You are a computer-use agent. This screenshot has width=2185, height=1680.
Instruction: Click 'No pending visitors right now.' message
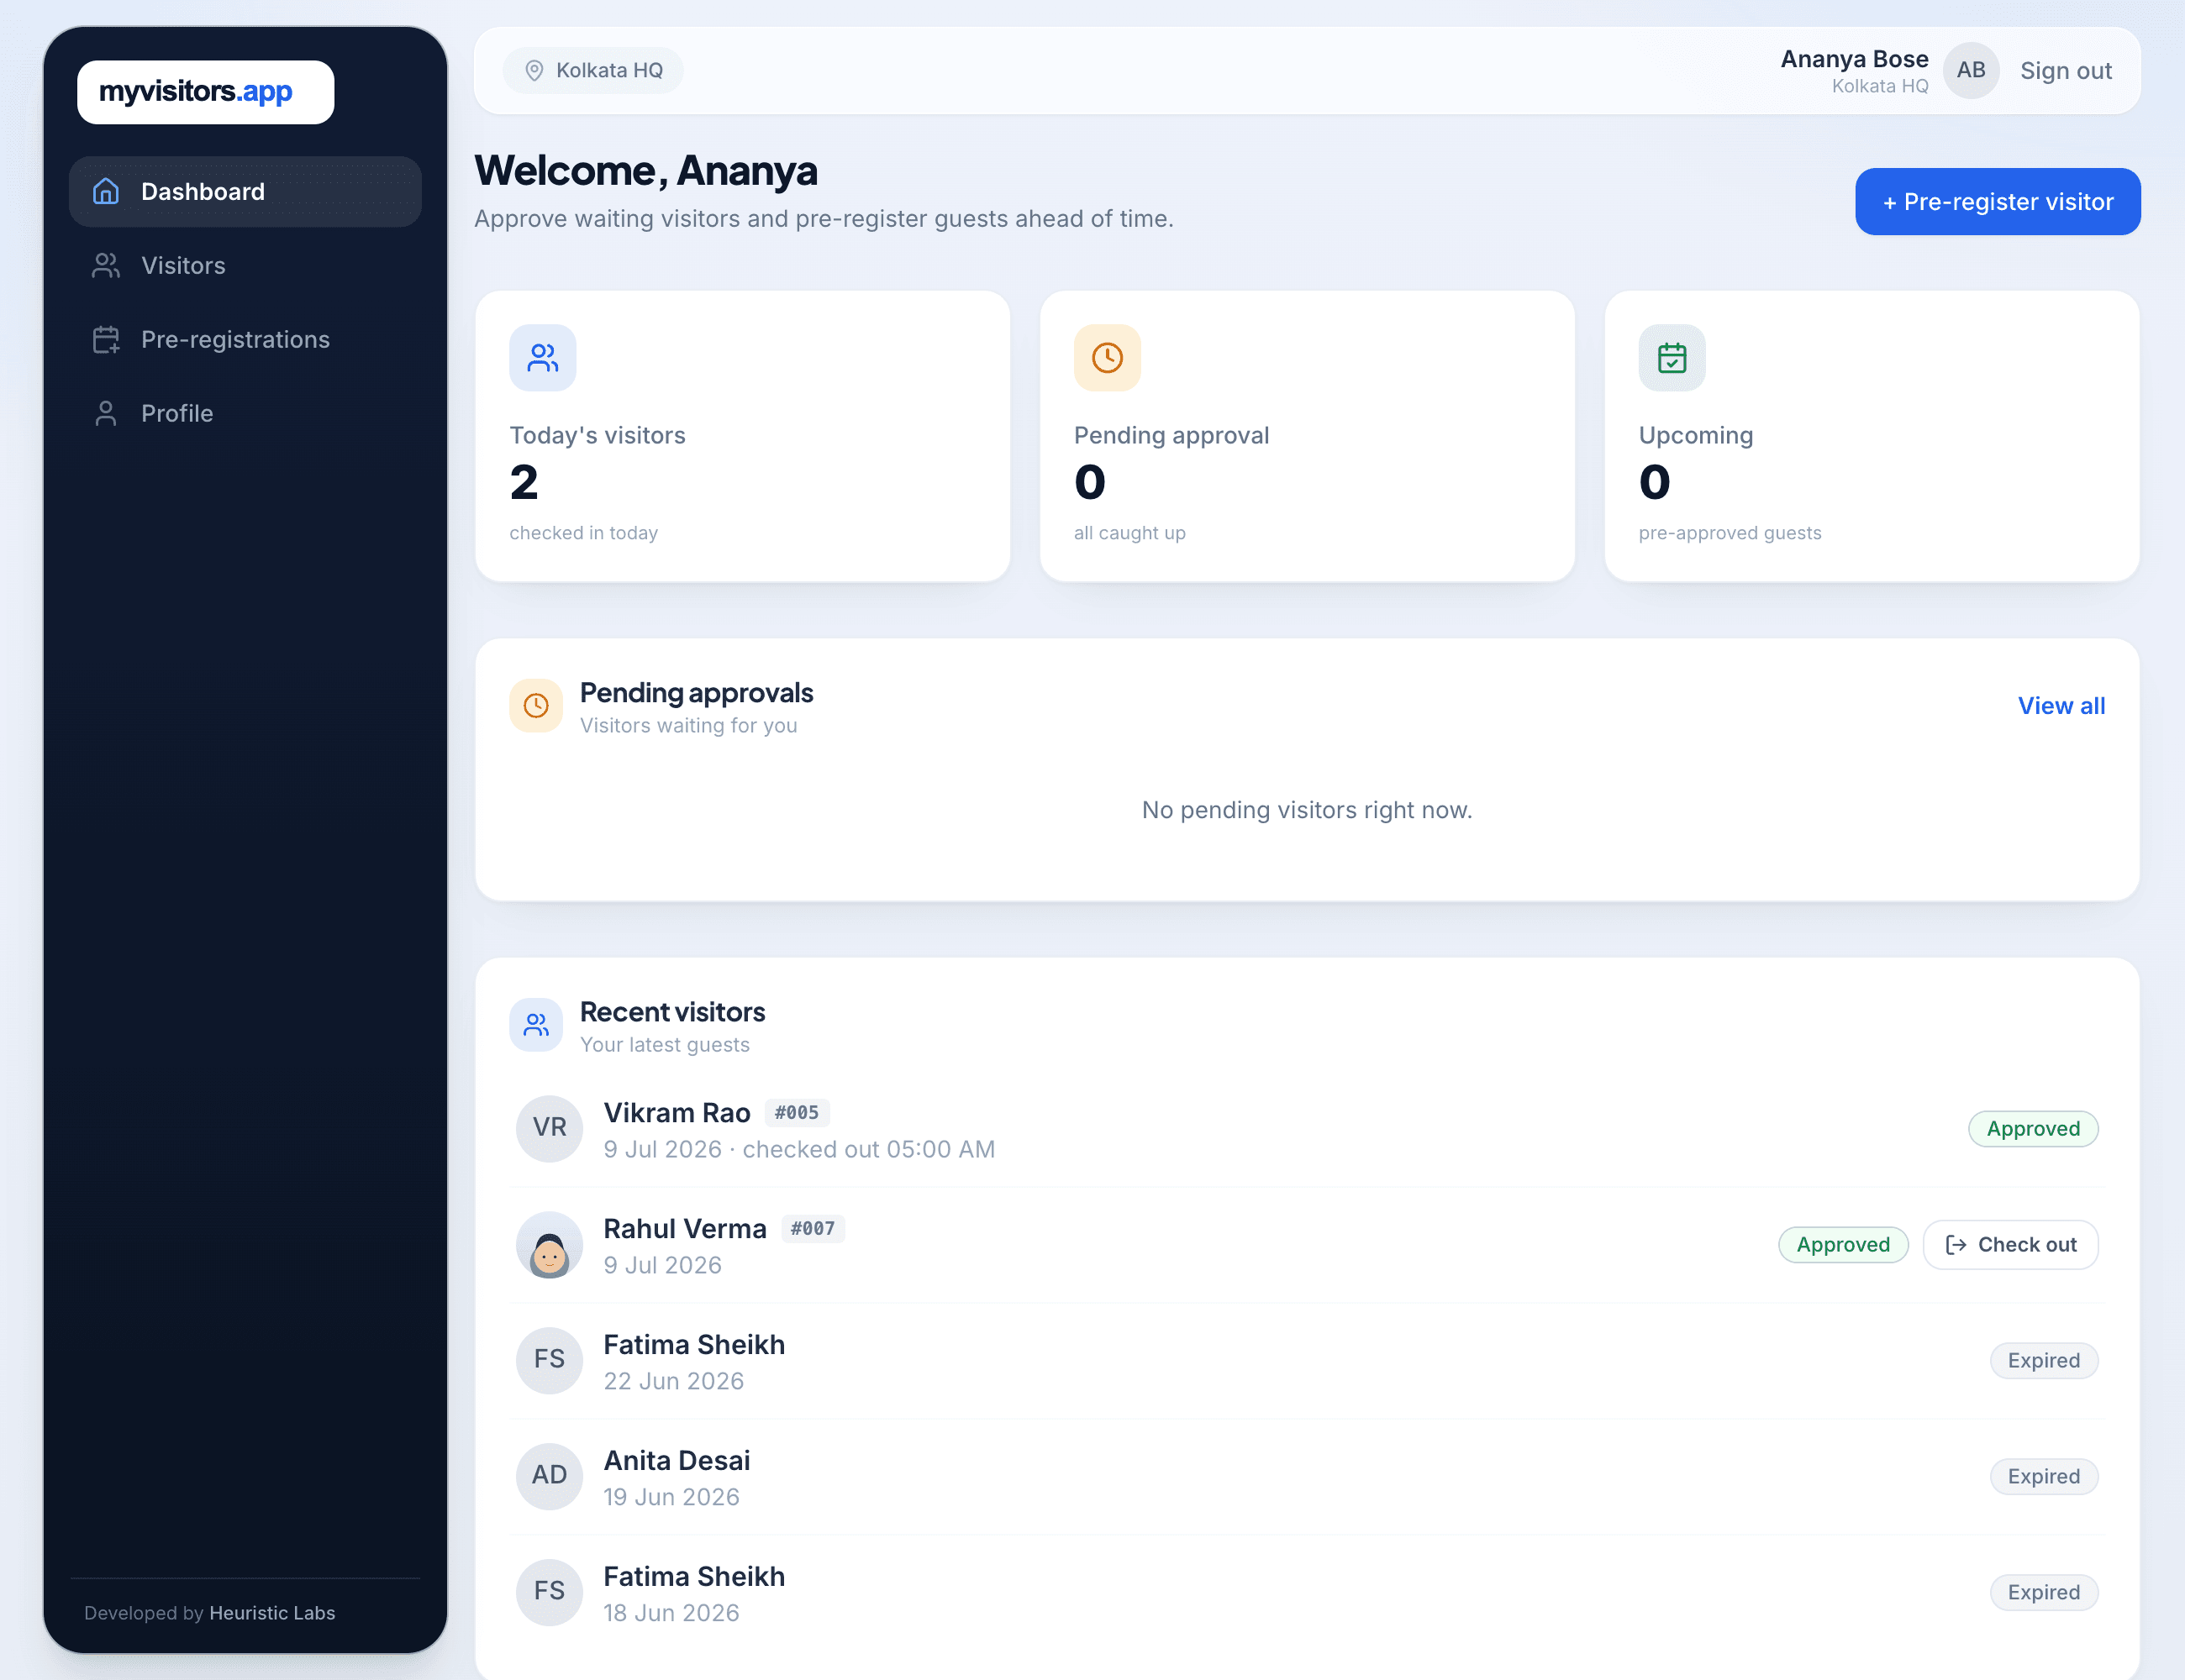click(1307, 809)
